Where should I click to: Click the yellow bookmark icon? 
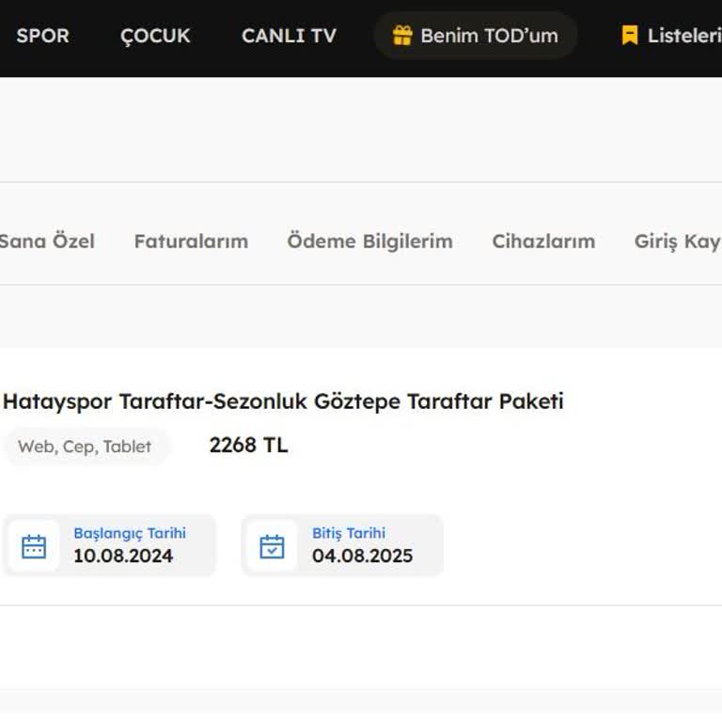(630, 35)
